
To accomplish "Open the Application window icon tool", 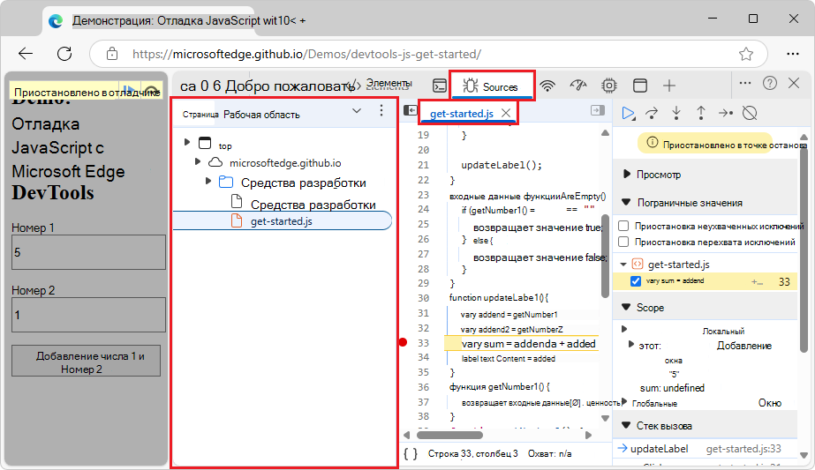I will click(640, 86).
